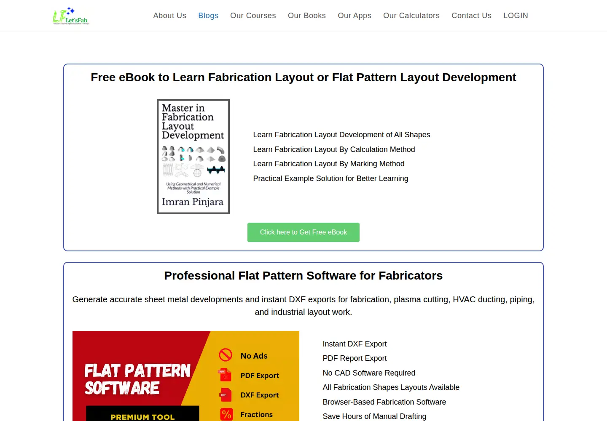
Task: Click the Fractions percent icon
Action: (x=226, y=414)
